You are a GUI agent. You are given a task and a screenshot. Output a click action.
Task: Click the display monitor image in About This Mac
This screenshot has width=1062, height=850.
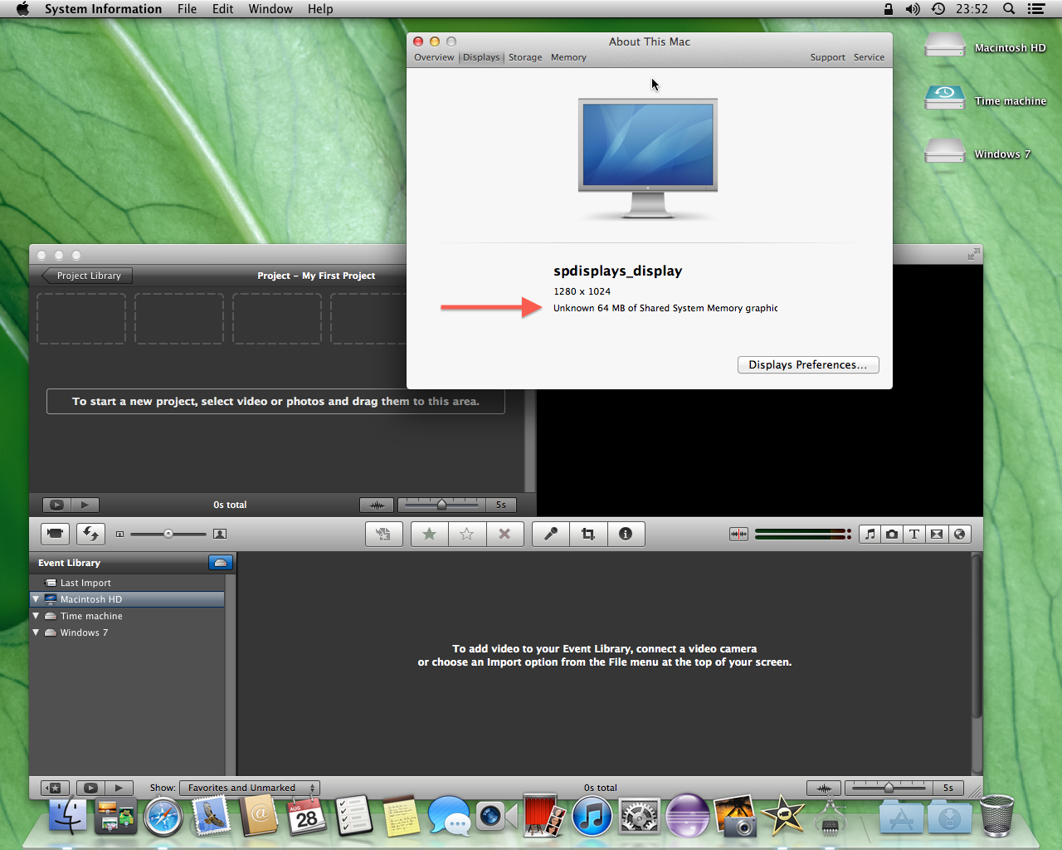pos(648,158)
